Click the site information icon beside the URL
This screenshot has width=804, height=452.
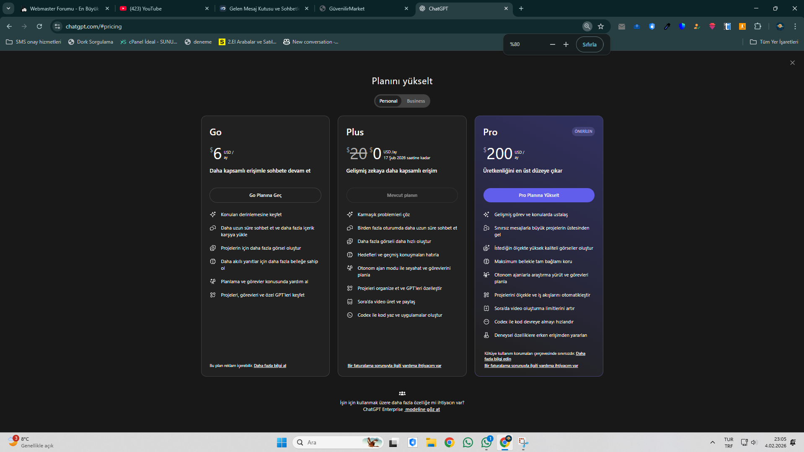click(57, 26)
